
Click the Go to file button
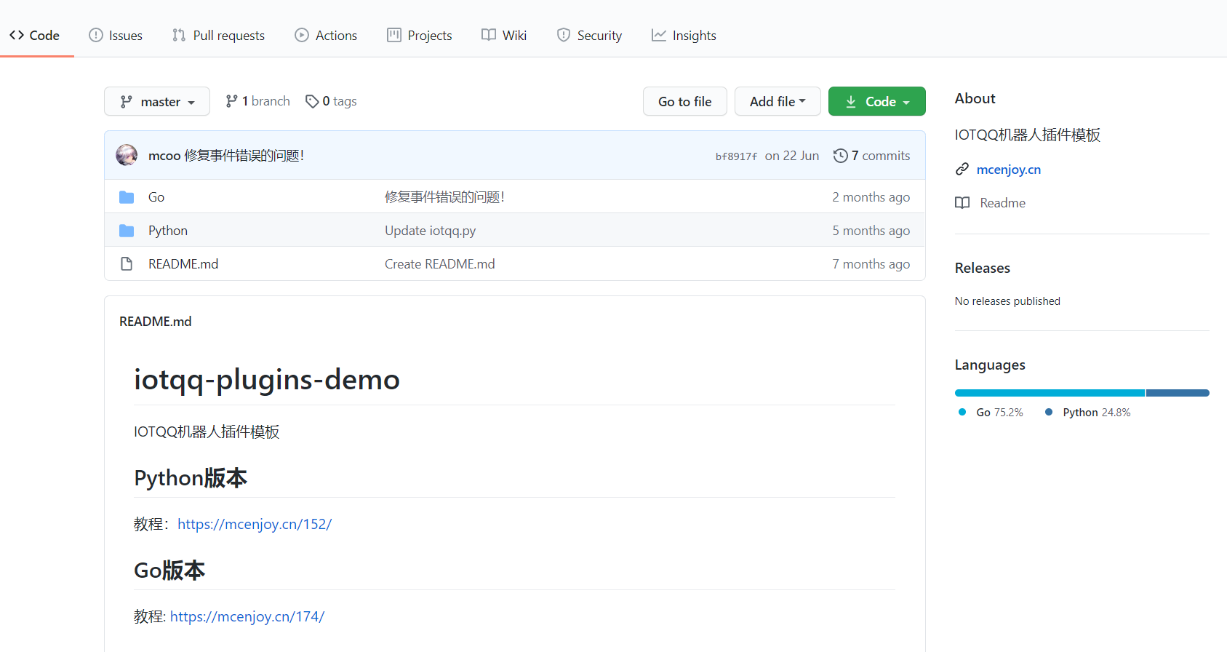[685, 101]
